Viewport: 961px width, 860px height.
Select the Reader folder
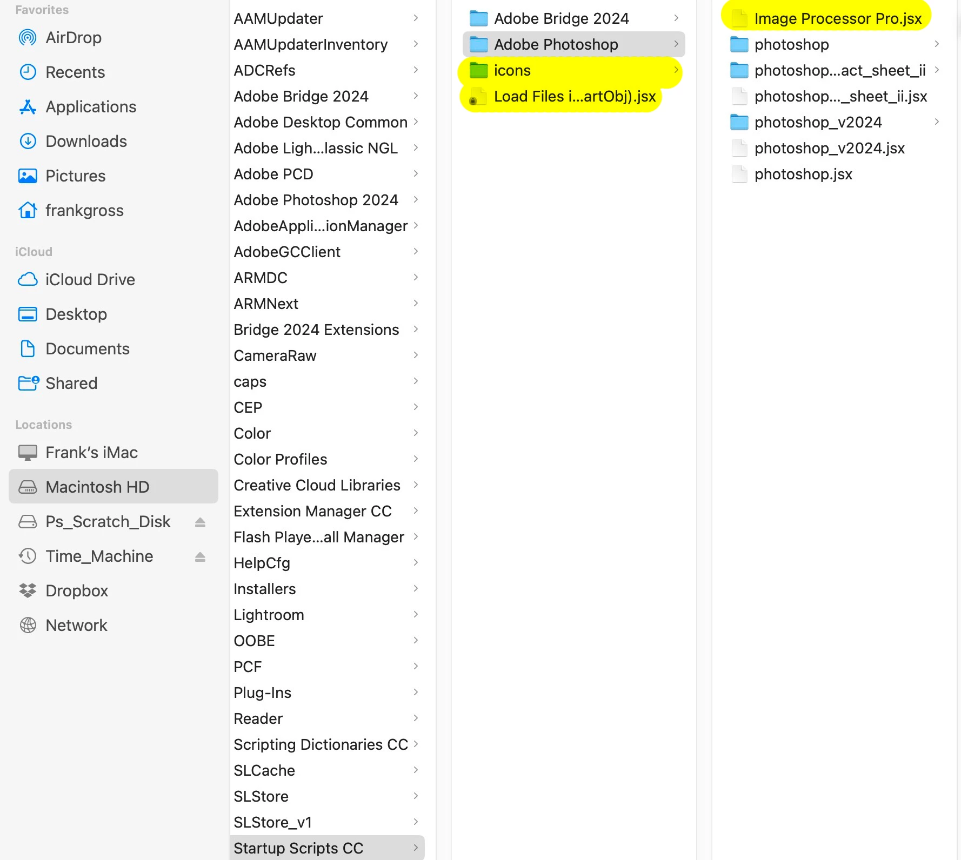click(x=327, y=718)
